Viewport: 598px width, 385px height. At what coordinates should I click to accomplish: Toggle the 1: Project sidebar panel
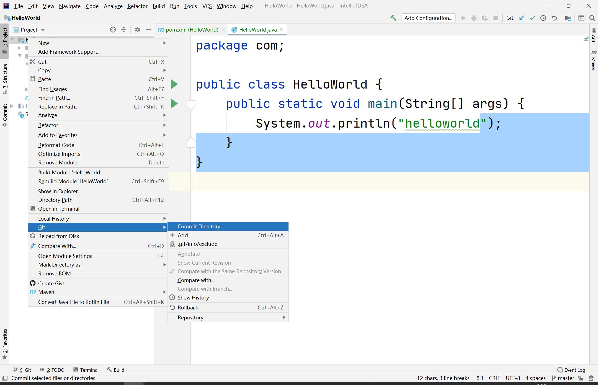tap(5, 42)
